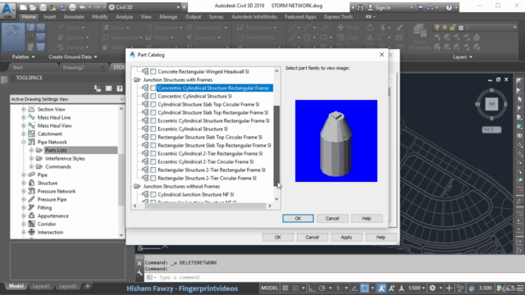Collapse the Pipe Network tree node

pos(24,142)
